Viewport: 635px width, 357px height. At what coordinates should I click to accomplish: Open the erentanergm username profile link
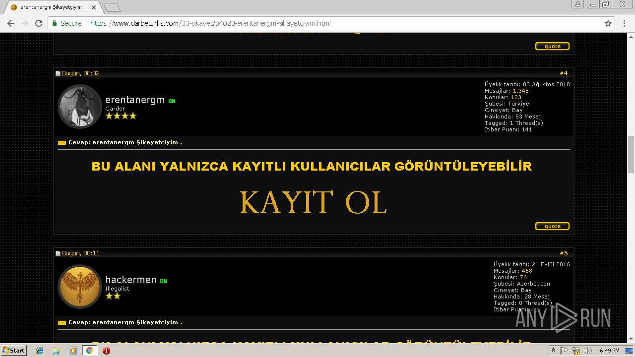point(135,100)
